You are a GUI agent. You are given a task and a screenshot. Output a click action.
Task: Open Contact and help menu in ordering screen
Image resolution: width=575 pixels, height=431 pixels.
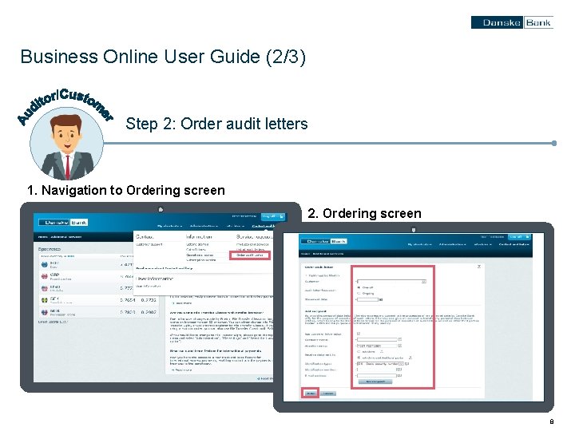point(514,244)
